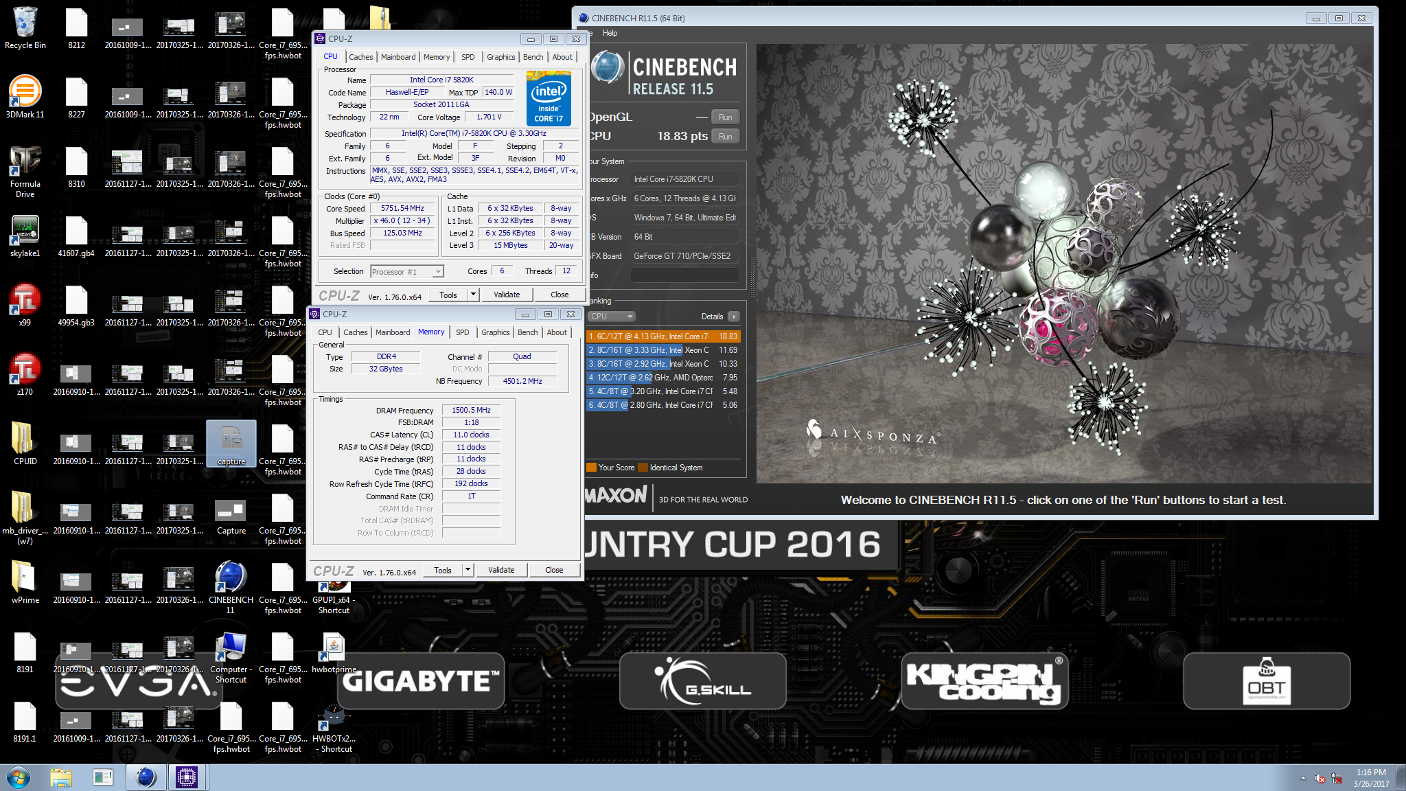This screenshot has width=1406, height=791.
Task: Click the volume muted tray icon
Action: 1319,778
